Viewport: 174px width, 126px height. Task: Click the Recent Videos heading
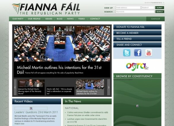[x=24, y=101]
